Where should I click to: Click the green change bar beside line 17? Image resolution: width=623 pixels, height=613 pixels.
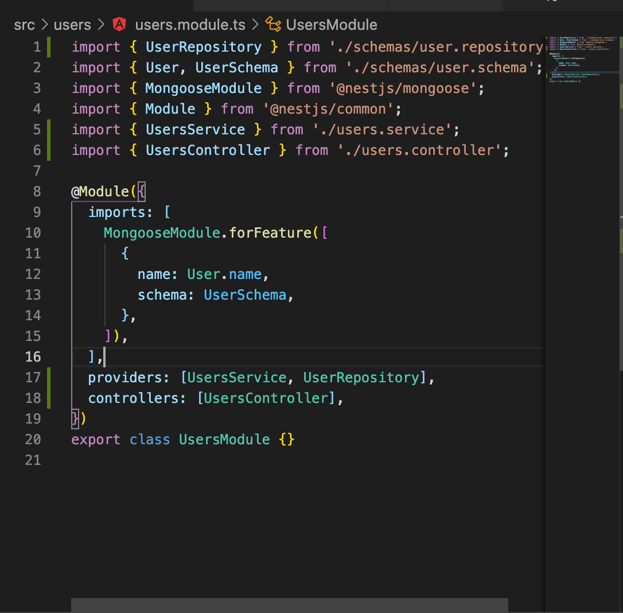click(x=49, y=378)
